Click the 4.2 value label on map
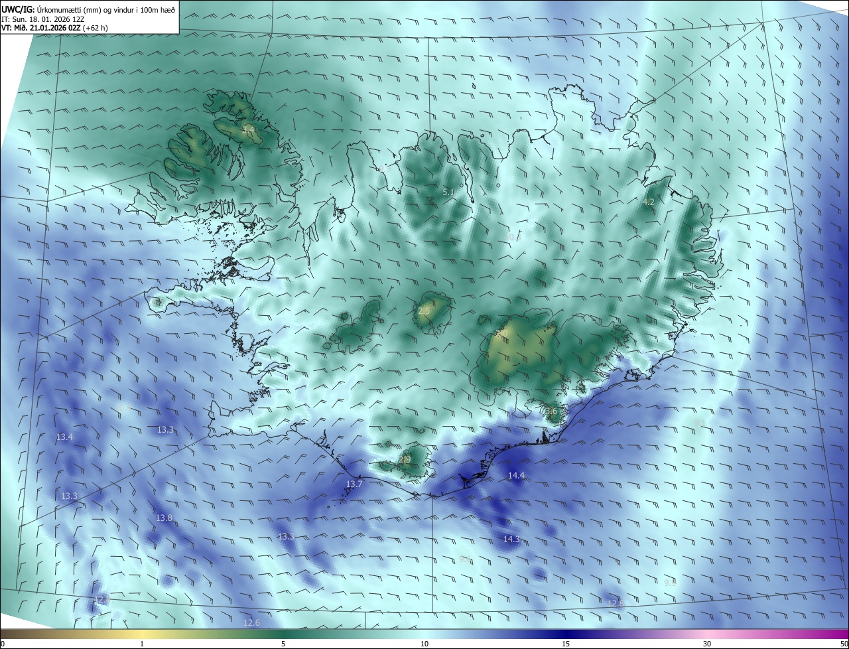Screen dimensions: 849x649 coord(649,202)
